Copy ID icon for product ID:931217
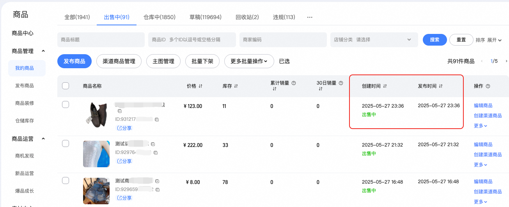 [x=156, y=119]
